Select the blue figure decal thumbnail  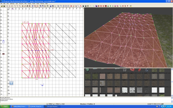[147, 70]
